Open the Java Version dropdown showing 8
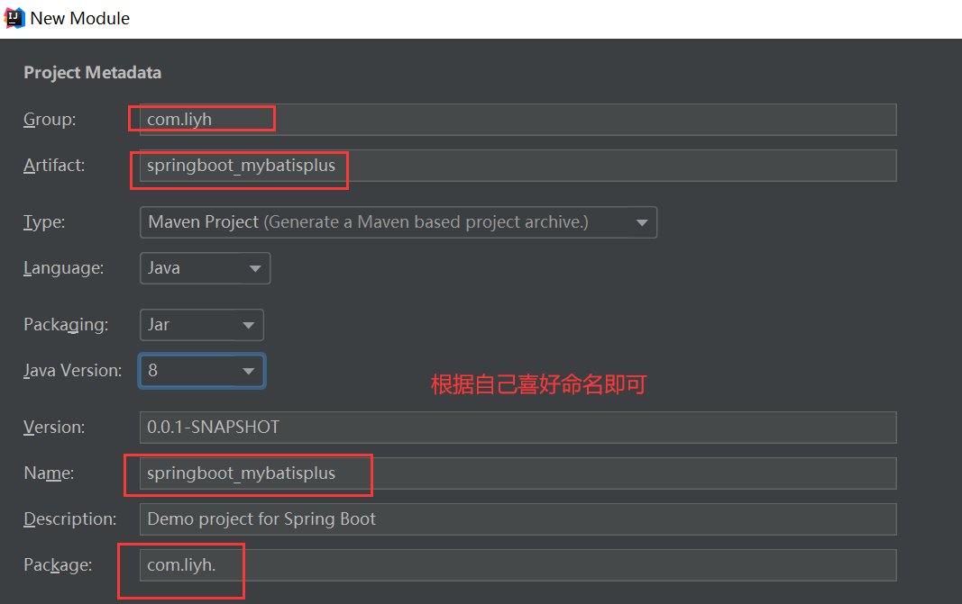The width and height of the screenshot is (962, 604). click(x=202, y=371)
